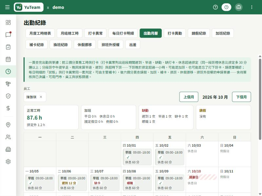
Task: Switch to 月度工時總表 tab
Action: [x=40, y=33]
